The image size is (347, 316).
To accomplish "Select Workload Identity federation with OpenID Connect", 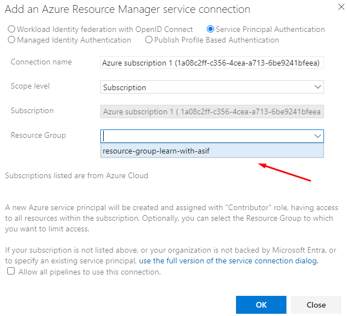I will (12, 29).
